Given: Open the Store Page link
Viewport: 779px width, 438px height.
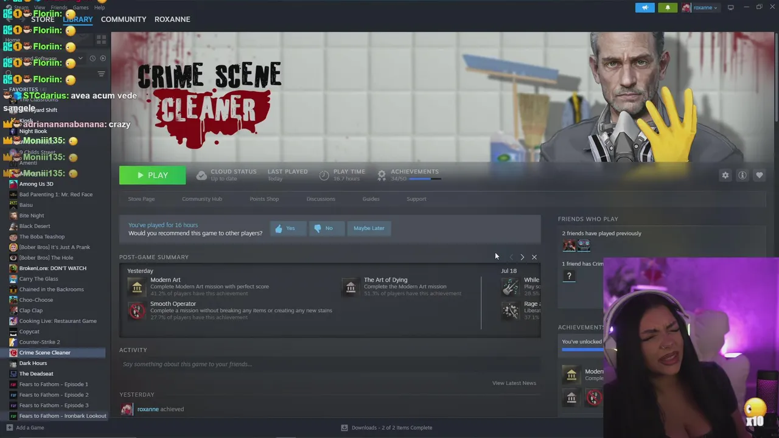Looking at the screenshot, I should (x=141, y=199).
